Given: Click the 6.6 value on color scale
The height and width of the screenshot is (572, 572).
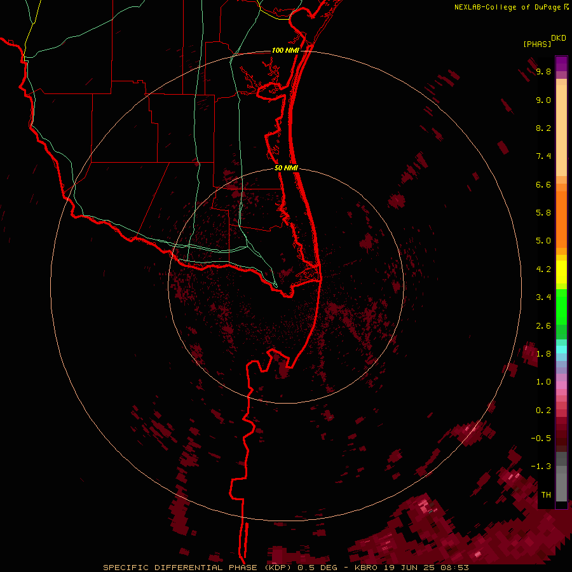Looking at the screenshot, I should (x=543, y=184).
